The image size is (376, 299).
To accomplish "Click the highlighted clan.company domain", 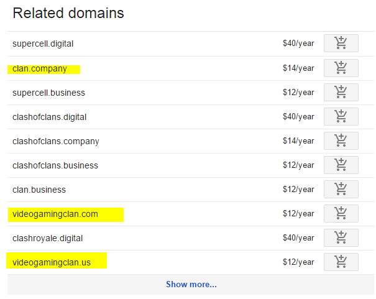I will tap(40, 68).
